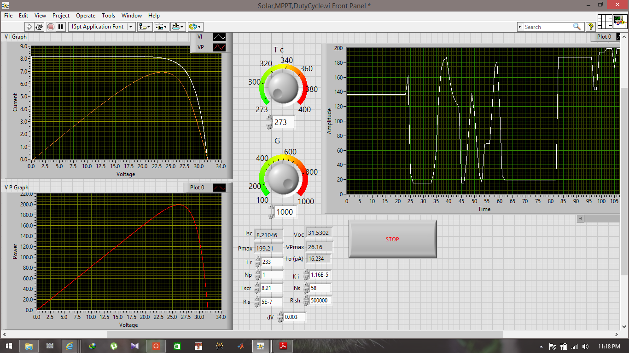Click the green Excel-like taskbar icon

coord(177,346)
